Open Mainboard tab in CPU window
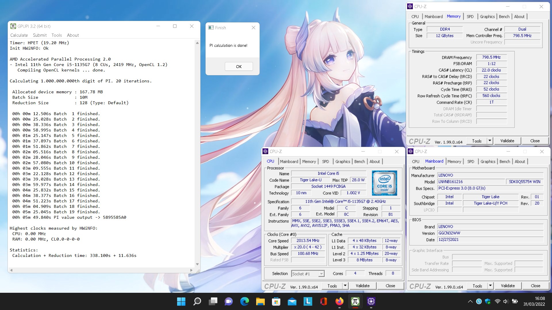 point(289,162)
